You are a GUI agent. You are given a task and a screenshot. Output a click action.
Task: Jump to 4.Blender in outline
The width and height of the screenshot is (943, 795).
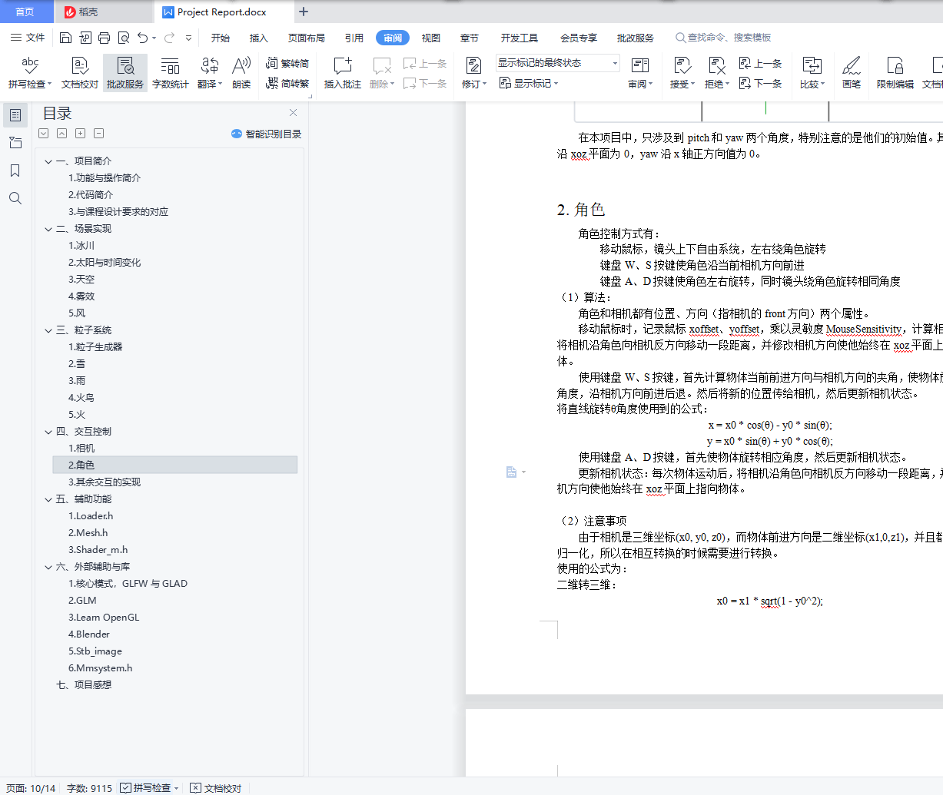click(88, 634)
